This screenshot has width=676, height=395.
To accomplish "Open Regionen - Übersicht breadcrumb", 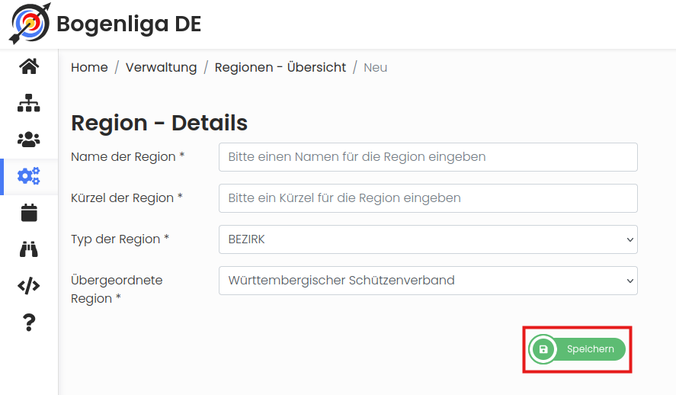I will pyautogui.click(x=280, y=68).
